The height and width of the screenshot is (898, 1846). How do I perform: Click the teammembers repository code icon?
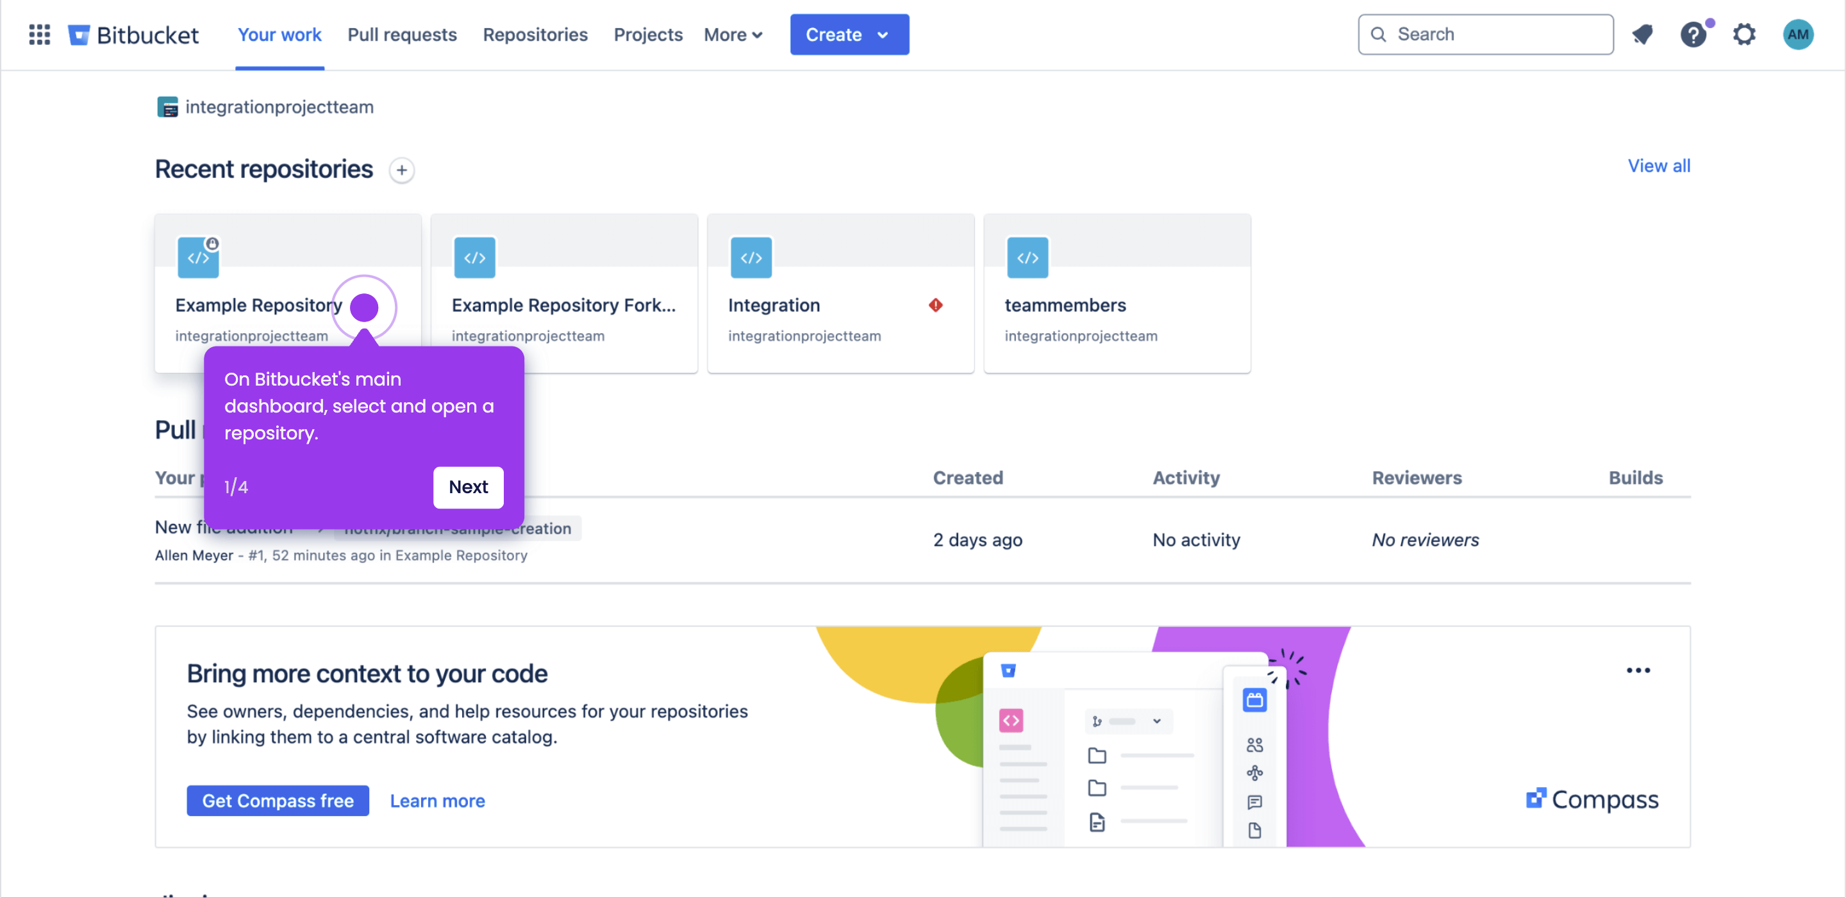click(x=1027, y=257)
